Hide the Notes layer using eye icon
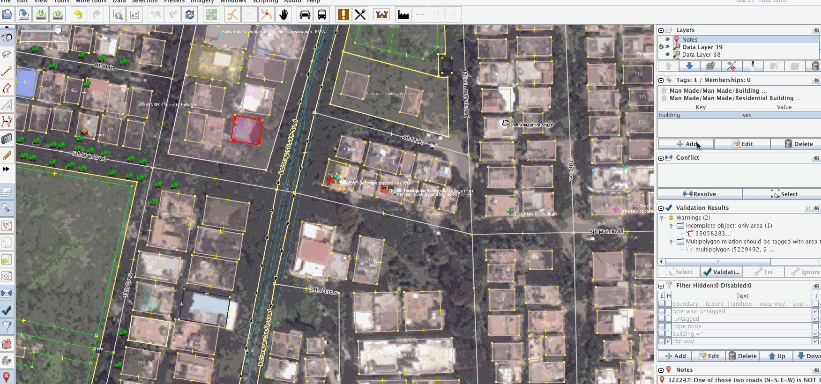821x384 pixels. click(x=667, y=40)
